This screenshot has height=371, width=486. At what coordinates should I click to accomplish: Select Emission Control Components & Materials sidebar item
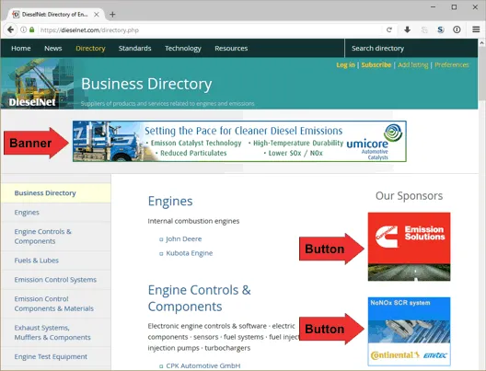click(56, 304)
